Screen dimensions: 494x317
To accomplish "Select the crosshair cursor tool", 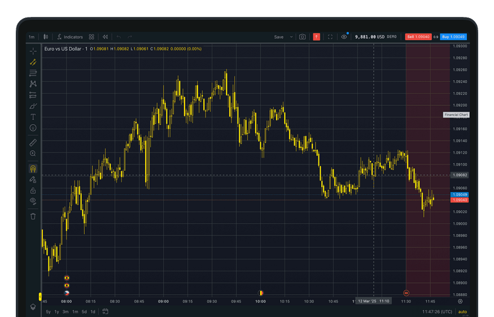I will (33, 51).
